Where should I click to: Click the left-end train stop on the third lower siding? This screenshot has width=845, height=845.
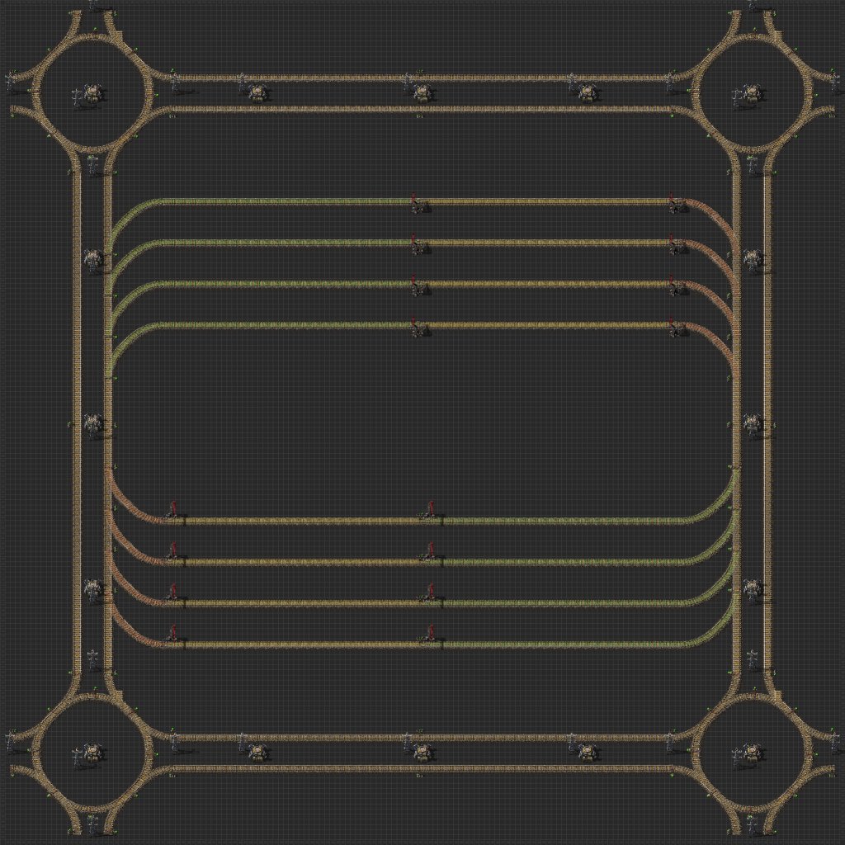click(x=172, y=592)
